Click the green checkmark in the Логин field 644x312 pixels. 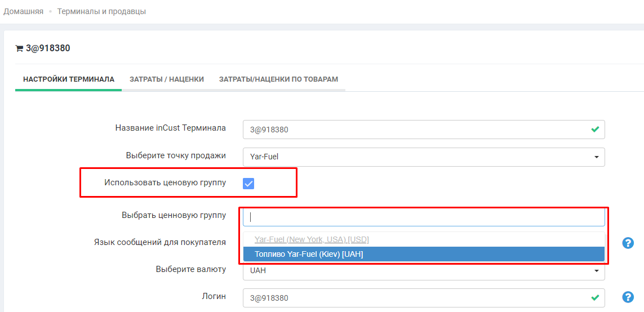click(x=595, y=297)
